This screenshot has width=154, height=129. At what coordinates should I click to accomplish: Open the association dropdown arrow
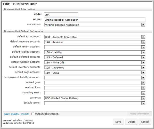pyautogui.click(x=143, y=25)
